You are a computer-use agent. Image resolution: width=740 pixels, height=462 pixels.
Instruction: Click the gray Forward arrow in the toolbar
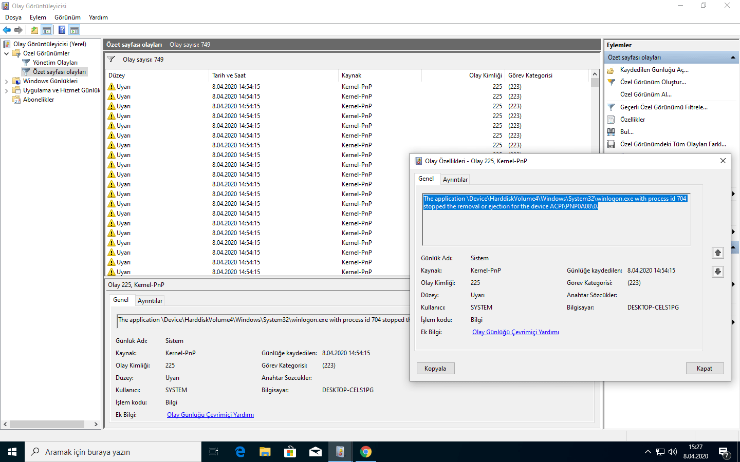pos(18,30)
